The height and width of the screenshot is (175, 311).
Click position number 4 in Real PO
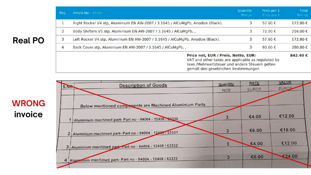[x=63, y=47]
